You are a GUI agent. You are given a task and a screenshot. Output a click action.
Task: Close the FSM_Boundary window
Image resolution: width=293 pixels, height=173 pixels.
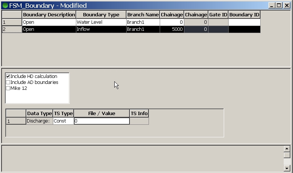click(287, 6)
